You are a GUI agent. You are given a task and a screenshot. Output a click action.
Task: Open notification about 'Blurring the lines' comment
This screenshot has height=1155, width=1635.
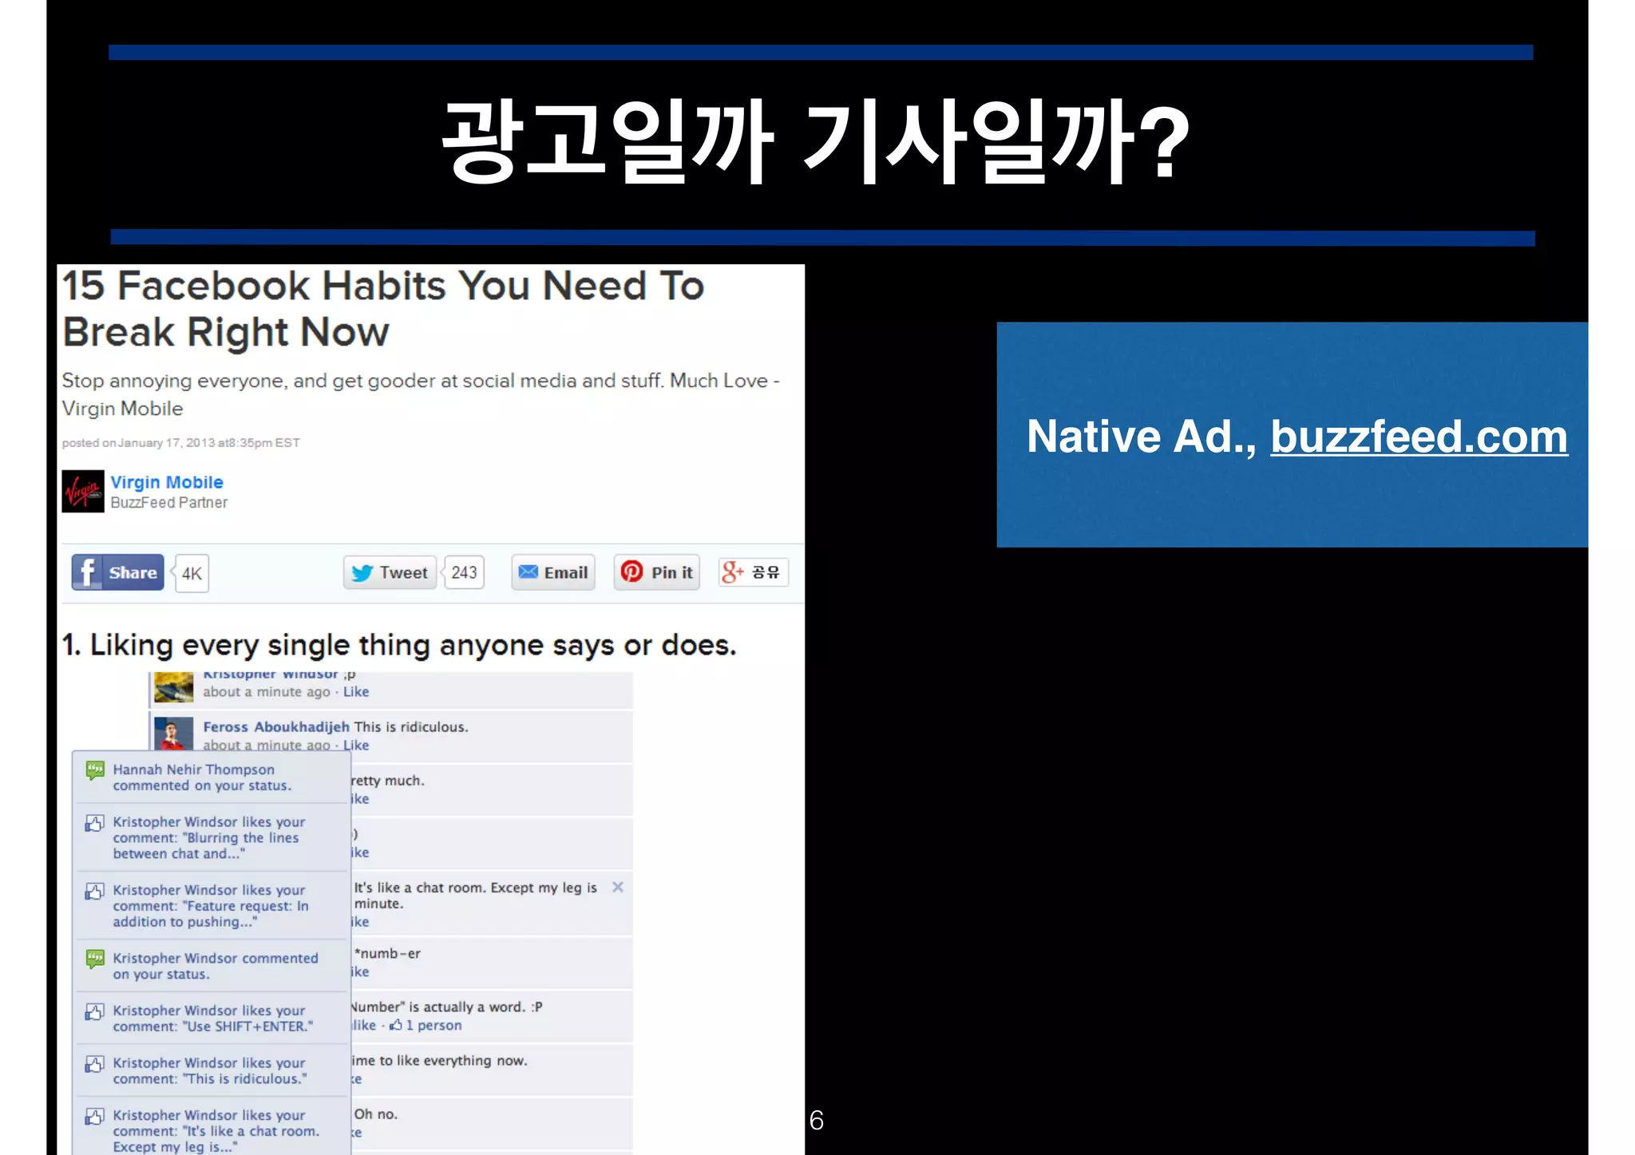point(212,837)
